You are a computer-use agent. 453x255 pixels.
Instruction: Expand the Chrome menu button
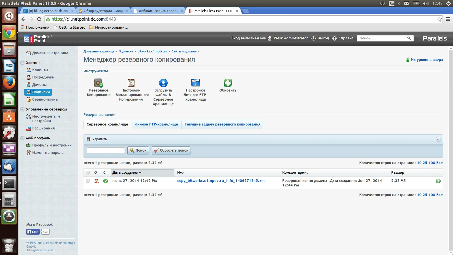click(x=448, y=19)
